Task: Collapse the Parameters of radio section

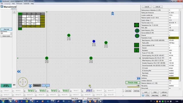Action: 174,38
